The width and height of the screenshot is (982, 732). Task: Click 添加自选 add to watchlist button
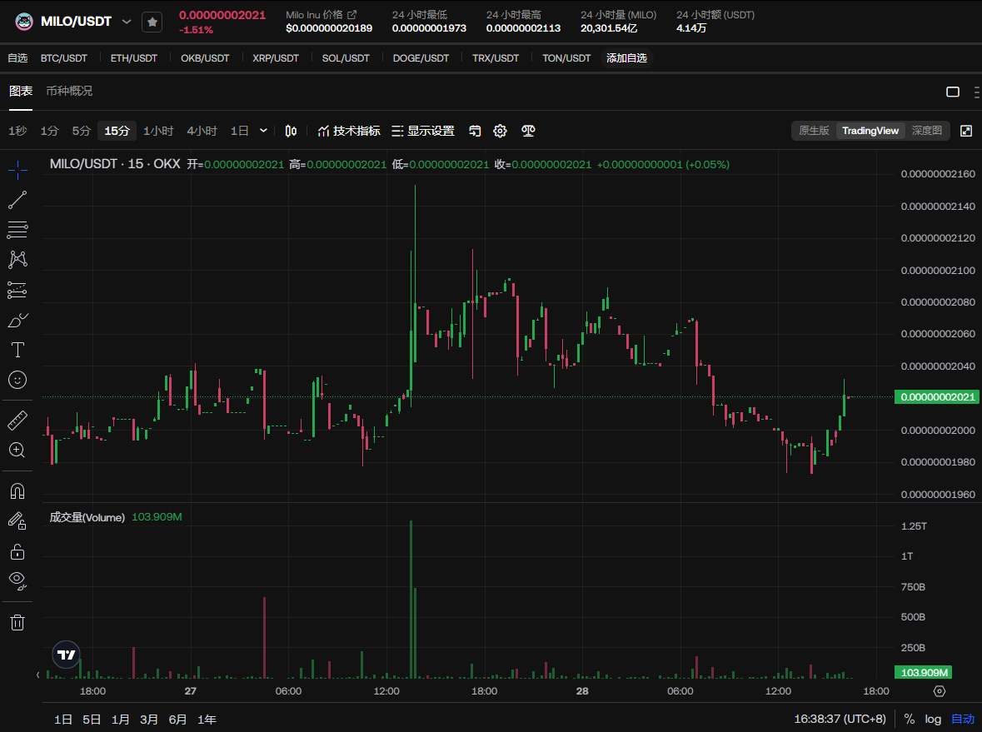click(x=626, y=58)
